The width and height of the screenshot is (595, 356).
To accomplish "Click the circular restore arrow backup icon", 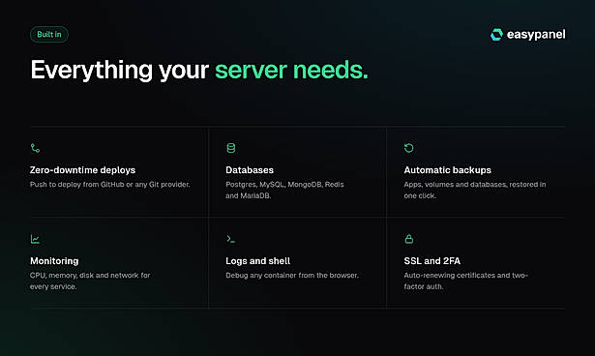I will (x=408, y=148).
